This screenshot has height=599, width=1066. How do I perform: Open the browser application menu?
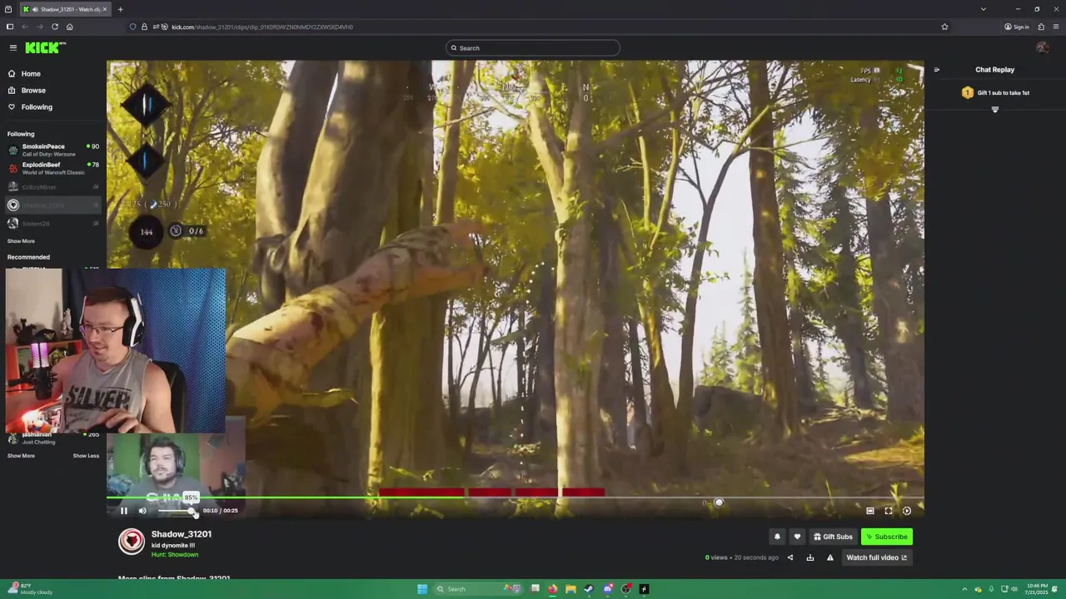click(1055, 27)
